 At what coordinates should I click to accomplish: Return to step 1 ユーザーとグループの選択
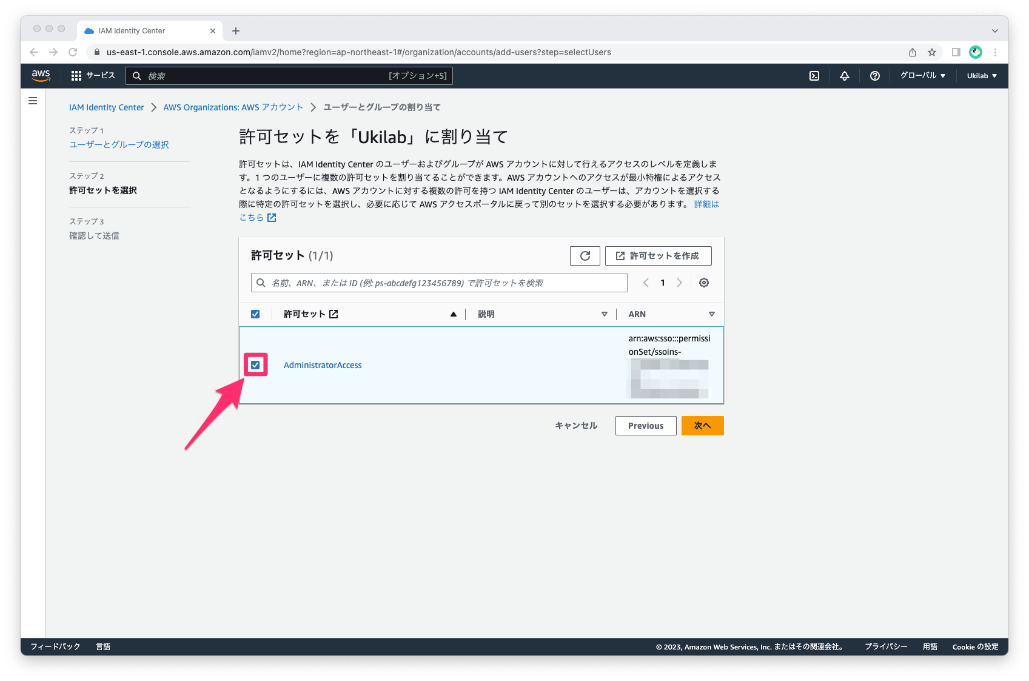[119, 144]
